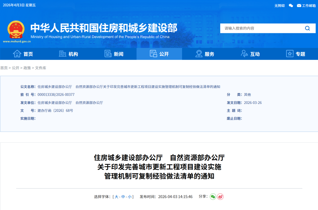
Task: Open the 服务 navigation tab
Action: [x=205, y=54]
